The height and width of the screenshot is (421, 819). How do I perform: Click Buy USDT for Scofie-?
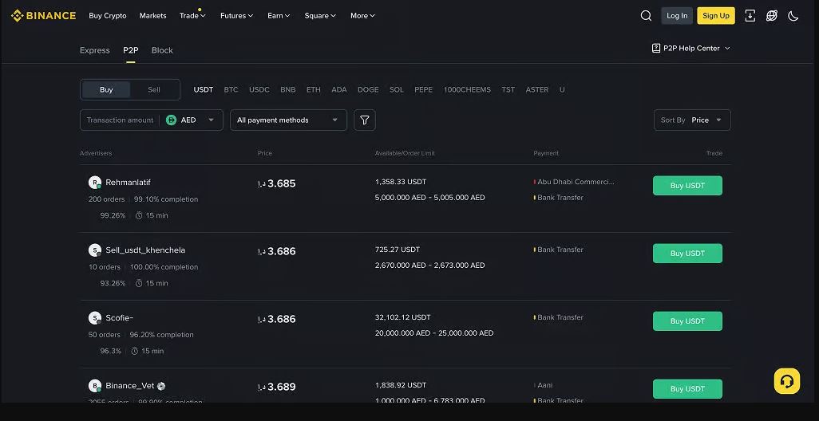pyautogui.click(x=687, y=321)
